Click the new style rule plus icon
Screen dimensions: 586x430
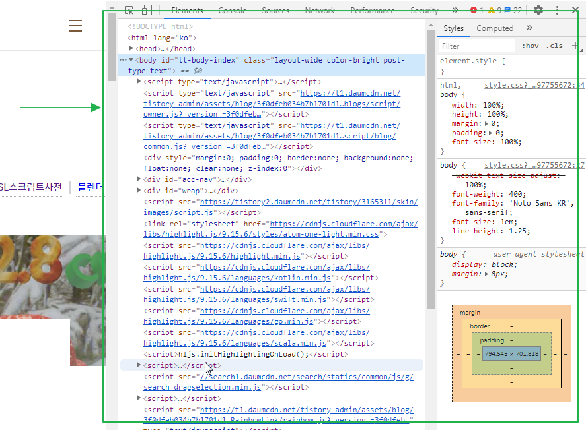click(x=575, y=46)
